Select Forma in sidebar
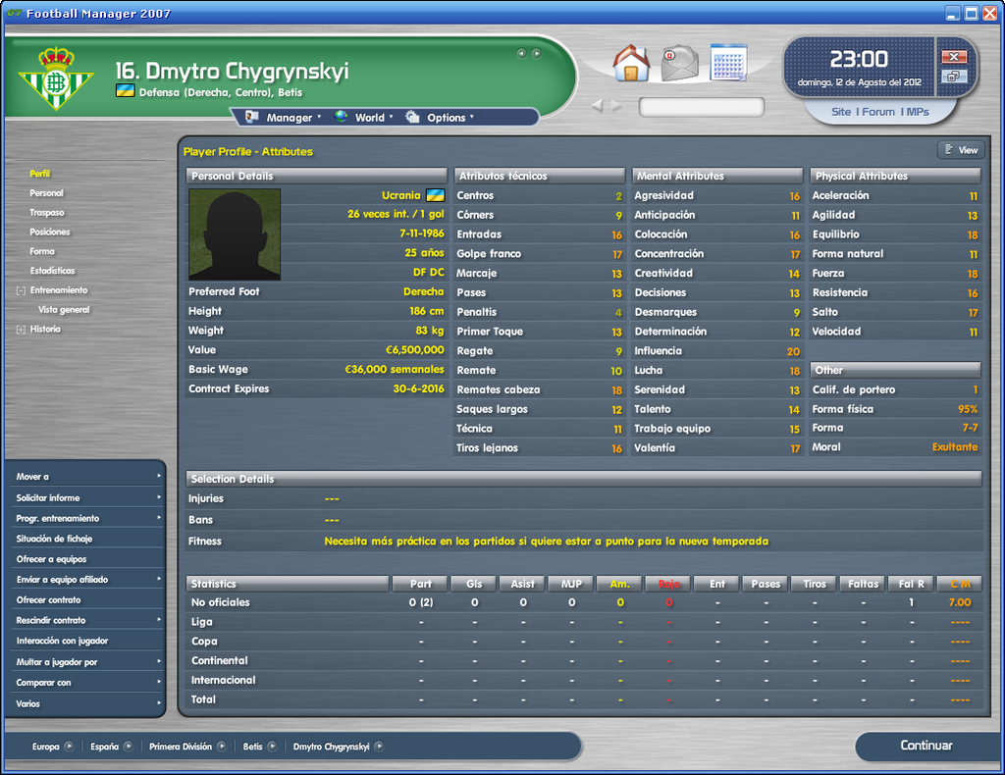Screen dimensions: 1005x775 tap(42, 251)
